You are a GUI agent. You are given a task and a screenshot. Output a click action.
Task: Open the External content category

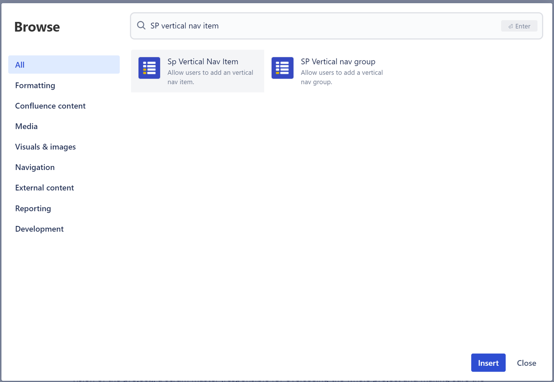point(45,188)
